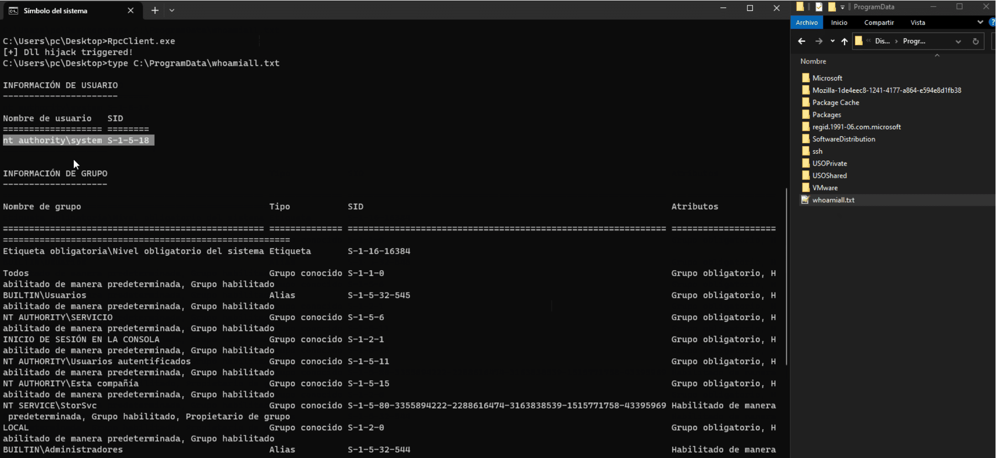
Task: Open the terminal profiles dropdown arrow
Action: pyautogui.click(x=172, y=10)
